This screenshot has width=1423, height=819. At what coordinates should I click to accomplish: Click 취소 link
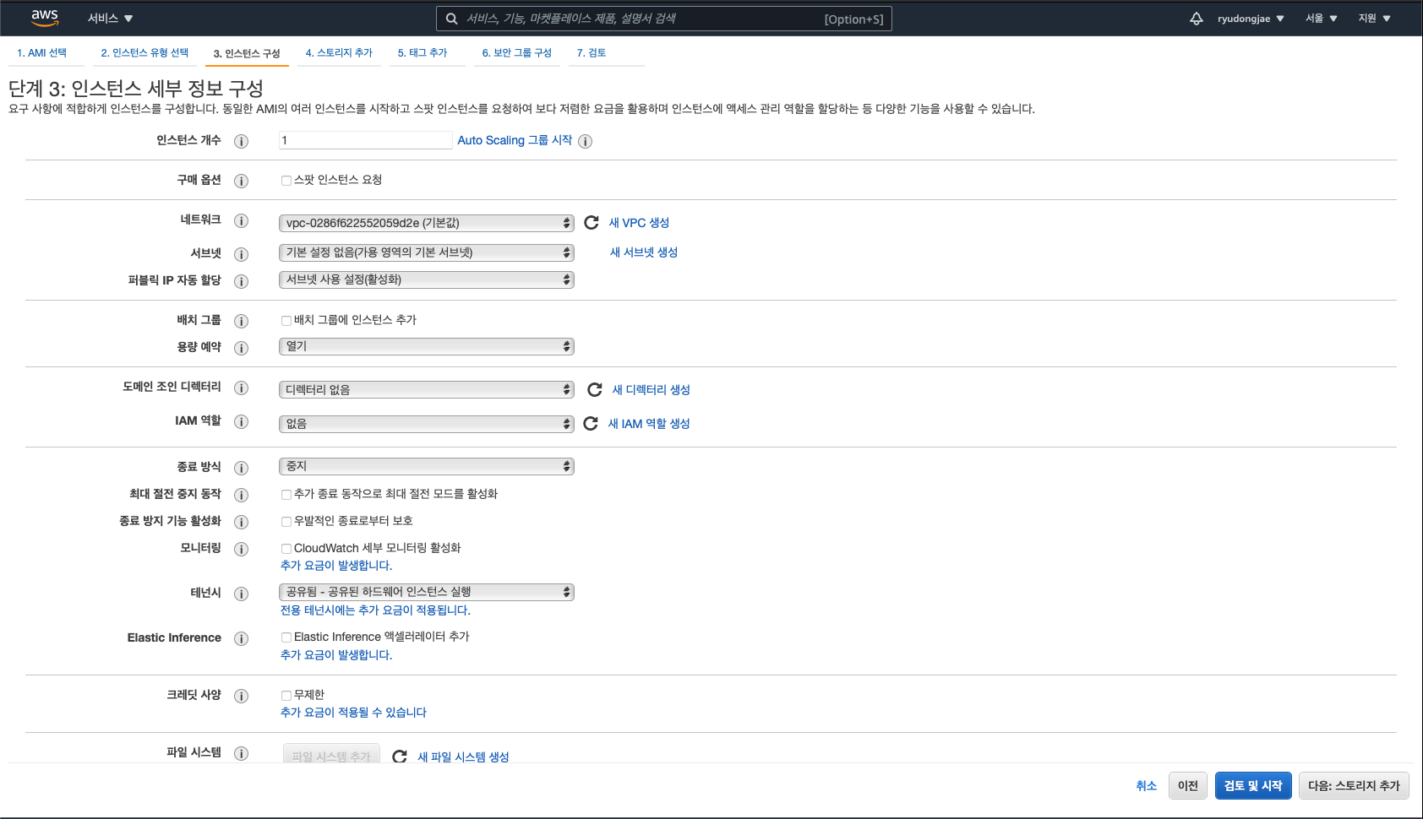(x=1146, y=785)
